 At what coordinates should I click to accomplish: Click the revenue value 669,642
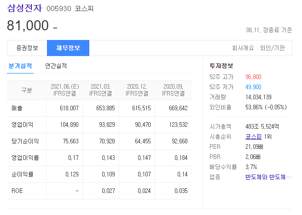178,108
